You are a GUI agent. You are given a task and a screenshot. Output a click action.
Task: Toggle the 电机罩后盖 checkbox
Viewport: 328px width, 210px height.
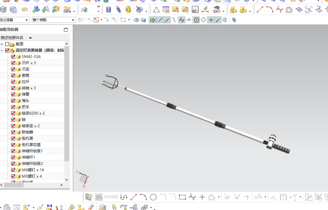pos(13,145)
